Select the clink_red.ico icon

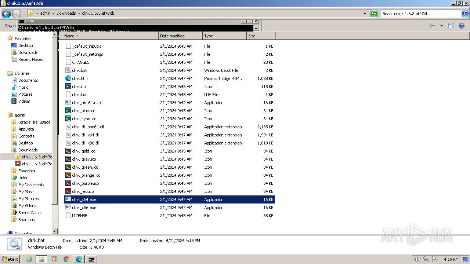[68, 191]
